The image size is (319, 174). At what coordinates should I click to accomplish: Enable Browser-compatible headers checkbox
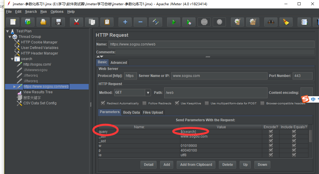point(263,103)
